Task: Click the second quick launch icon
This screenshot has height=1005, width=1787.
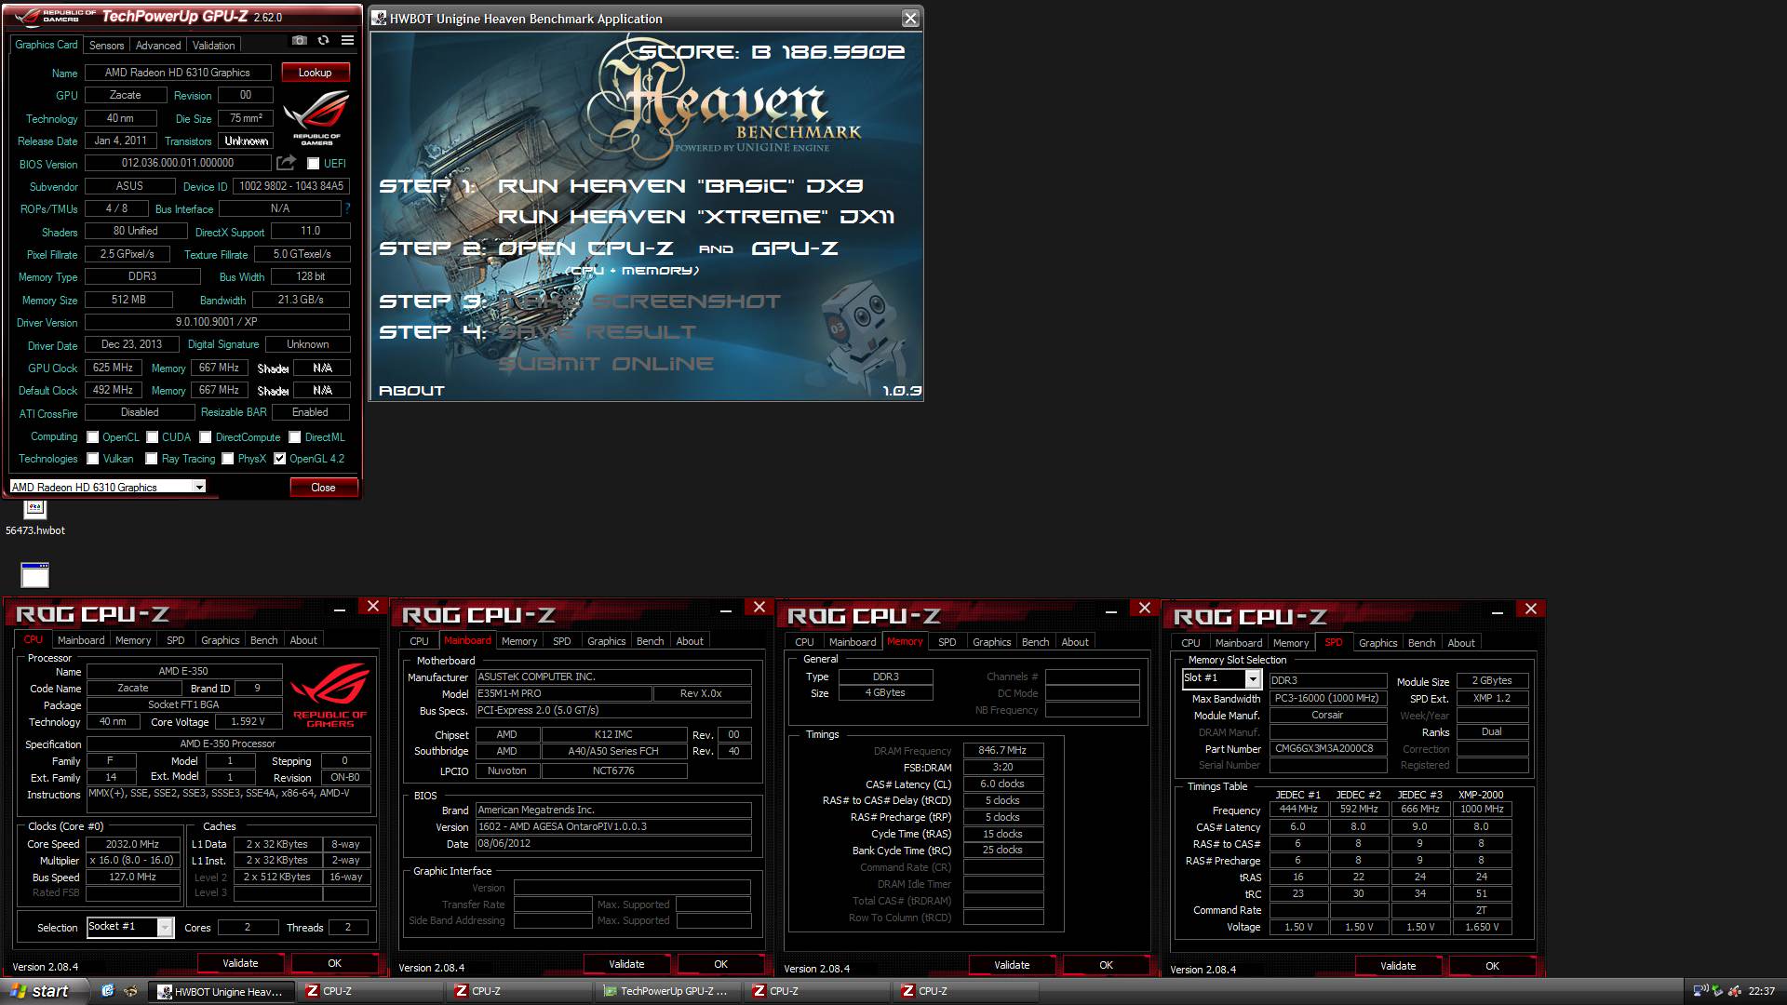Action: point(129,991)
